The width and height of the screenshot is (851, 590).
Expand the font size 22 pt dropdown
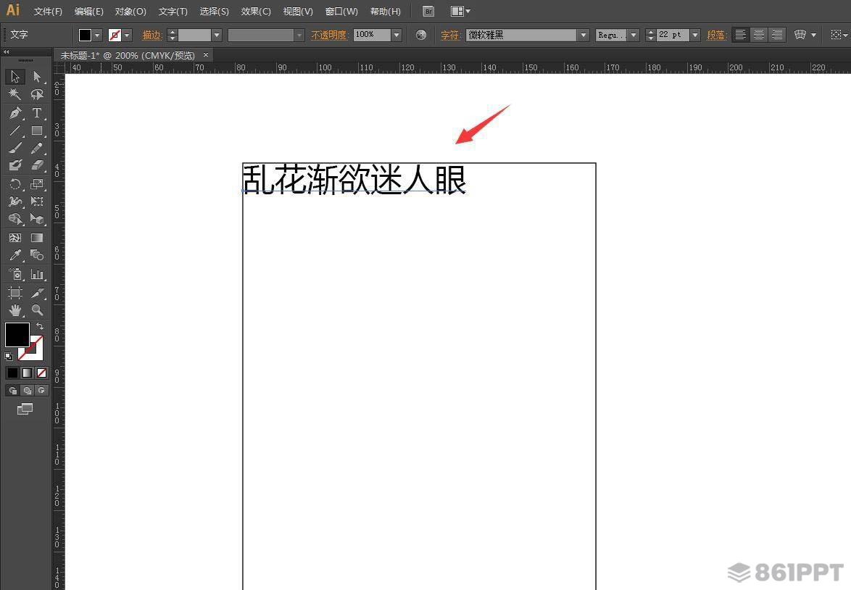click(695, 36)
